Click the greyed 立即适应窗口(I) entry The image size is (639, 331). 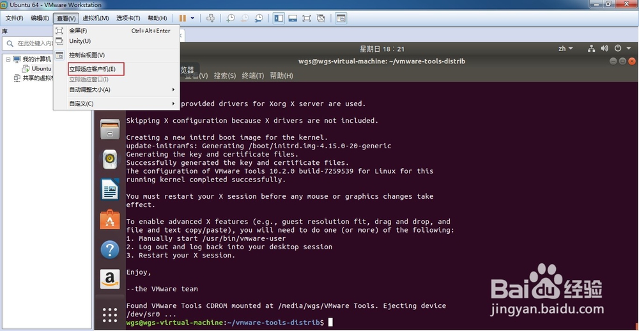point(116,79)
